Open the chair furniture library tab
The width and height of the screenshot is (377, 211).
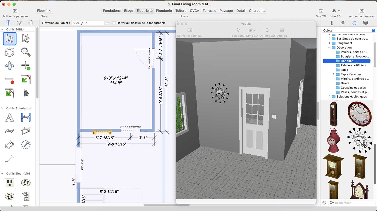[x=343, y=23]
